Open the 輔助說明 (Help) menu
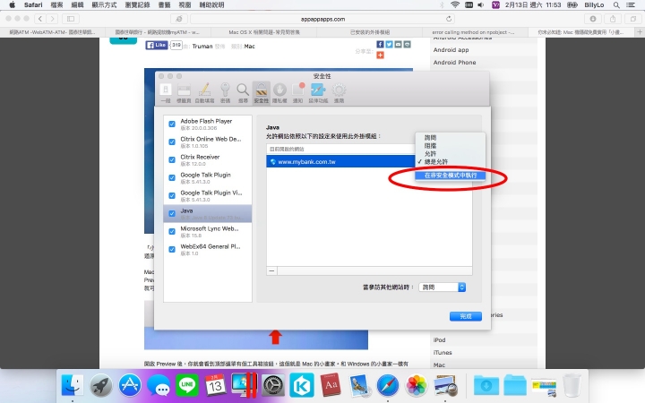This screenshot has height=403, width=645. 211,5
